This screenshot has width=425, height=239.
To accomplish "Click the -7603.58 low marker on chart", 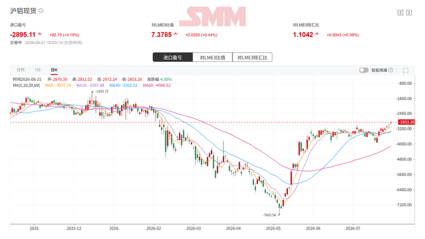I will click(x=269, y=215).
